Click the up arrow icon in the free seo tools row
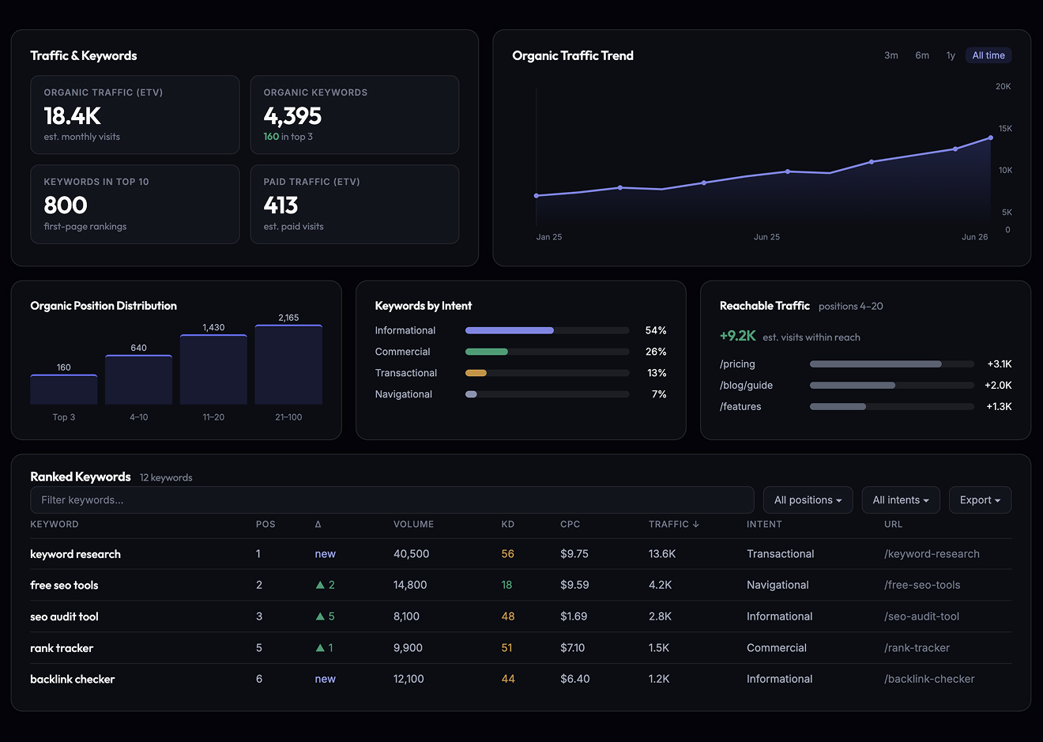 320,585
